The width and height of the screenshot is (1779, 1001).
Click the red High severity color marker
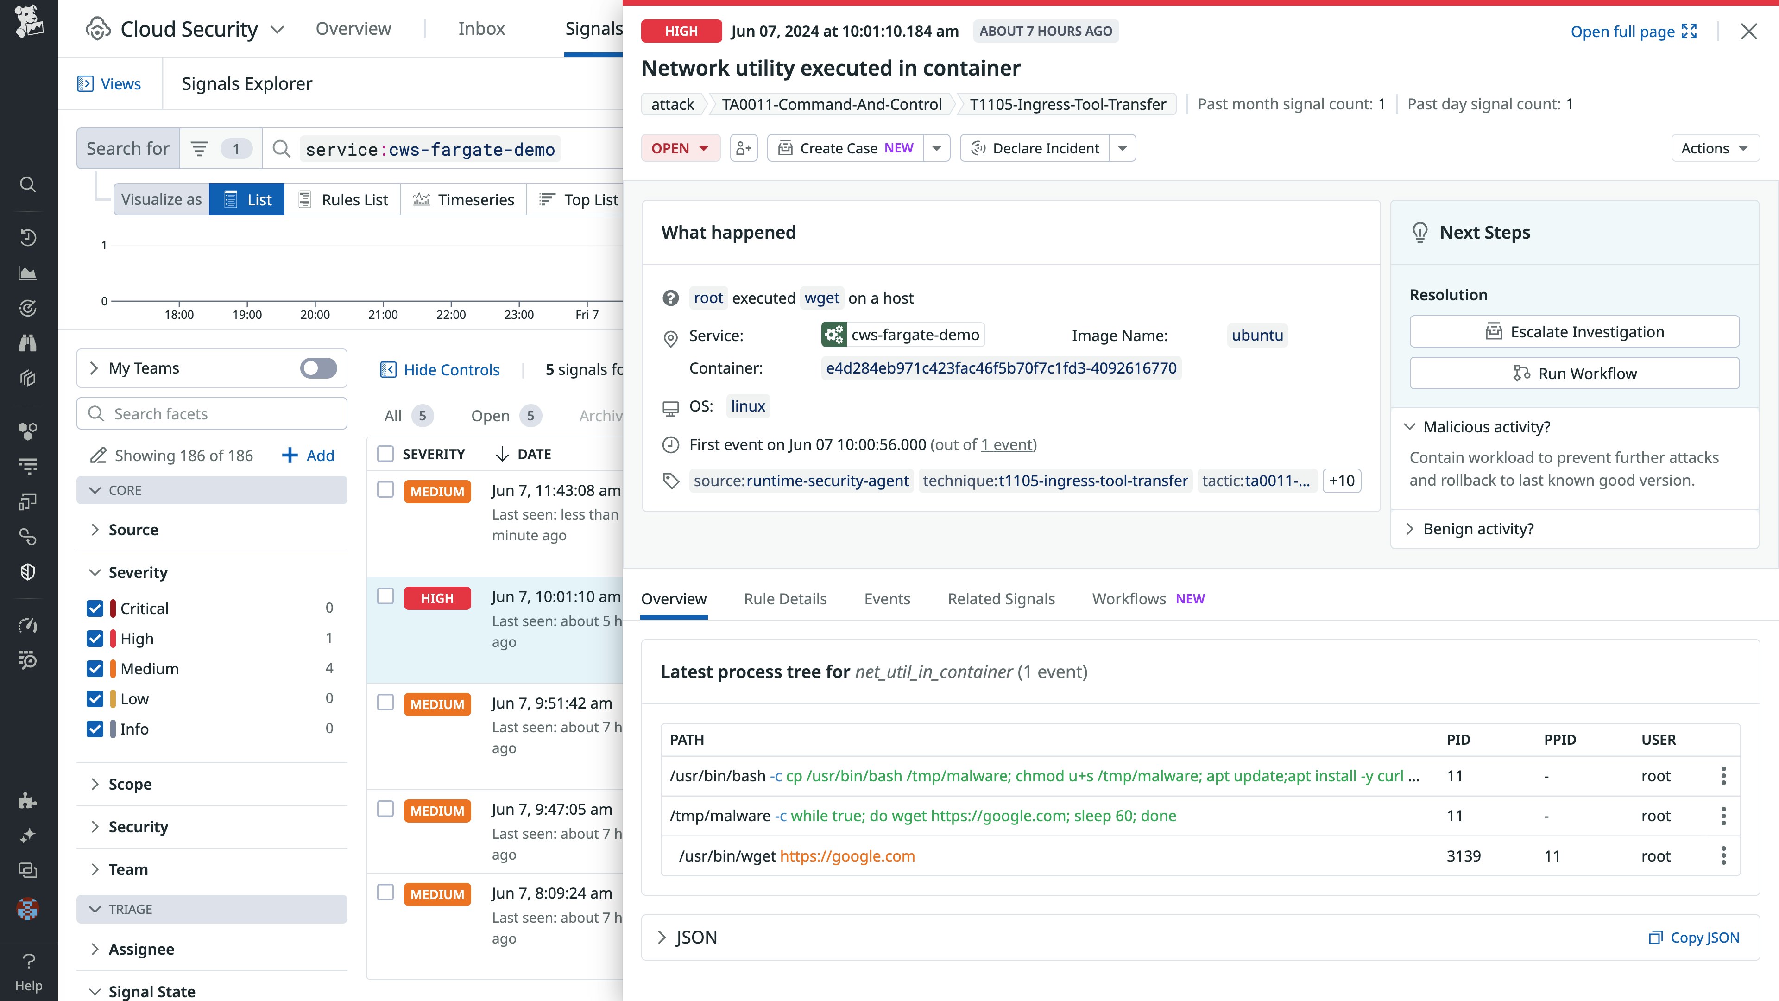[113, 639]
